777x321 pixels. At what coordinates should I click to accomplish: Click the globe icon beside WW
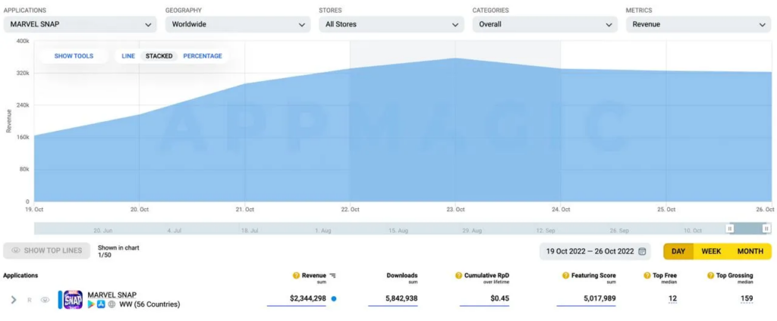pos(111,304)
